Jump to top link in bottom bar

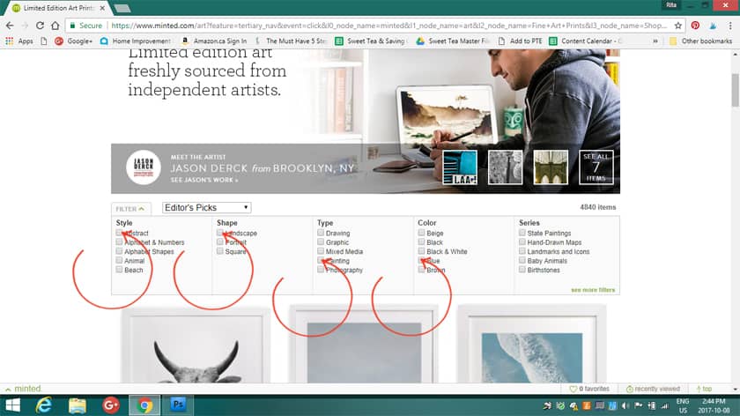[704, 389]
